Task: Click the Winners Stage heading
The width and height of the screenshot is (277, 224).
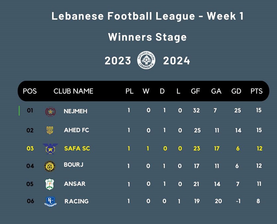Action: (x=147, y=37)
